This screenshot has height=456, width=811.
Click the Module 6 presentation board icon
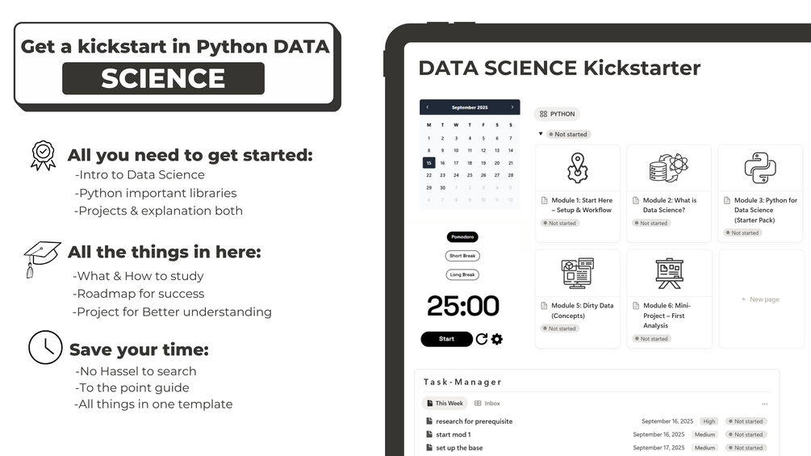click(669, 273)
